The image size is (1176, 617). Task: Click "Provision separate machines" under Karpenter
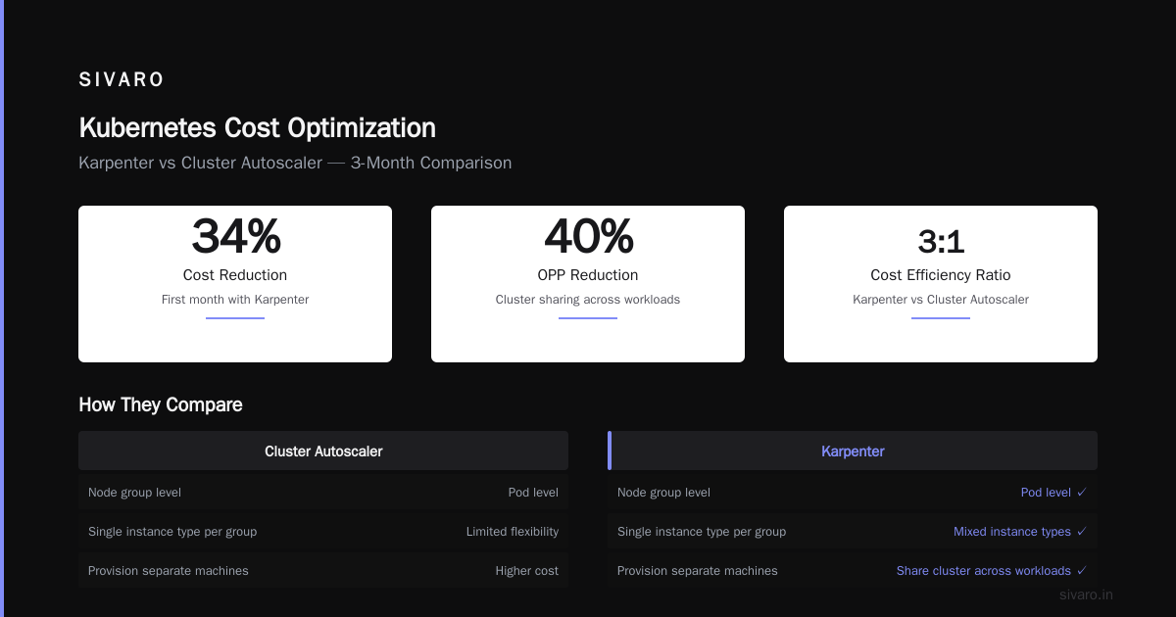click(x=698, y=571)
